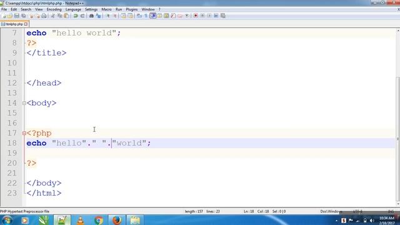Image resolution: width=400 pixels, height=225 pixels.
Task: Show the Document Map panel icon
Action: tap(166, 16)
